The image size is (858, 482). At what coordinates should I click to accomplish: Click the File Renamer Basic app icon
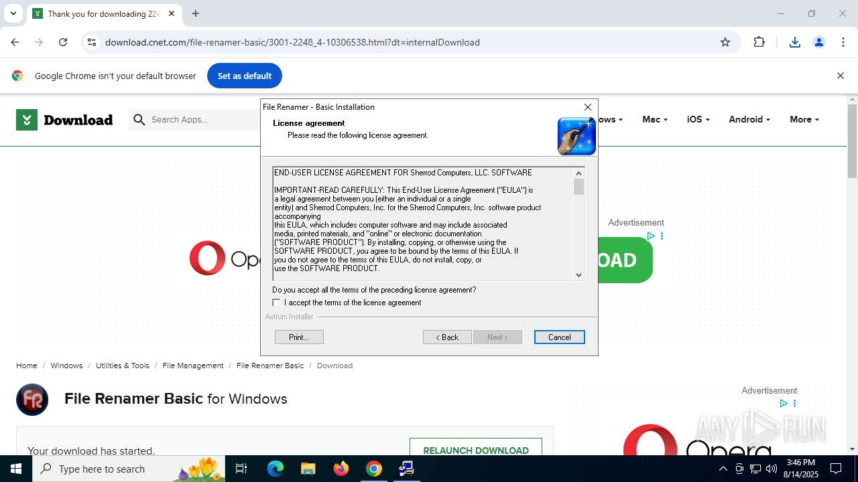32,400
